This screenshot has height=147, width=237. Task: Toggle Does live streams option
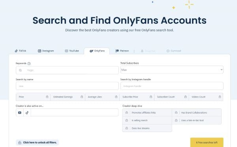pos(147,128)
